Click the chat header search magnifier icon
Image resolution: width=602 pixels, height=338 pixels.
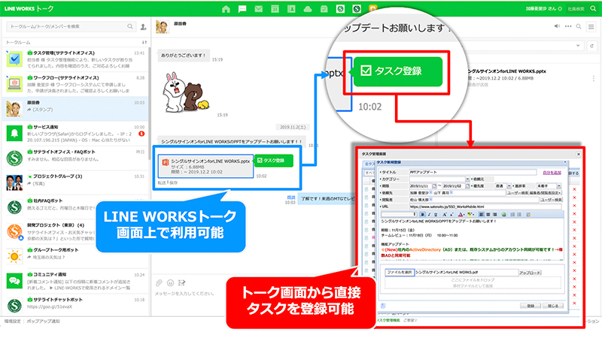[x=579, y=26]
